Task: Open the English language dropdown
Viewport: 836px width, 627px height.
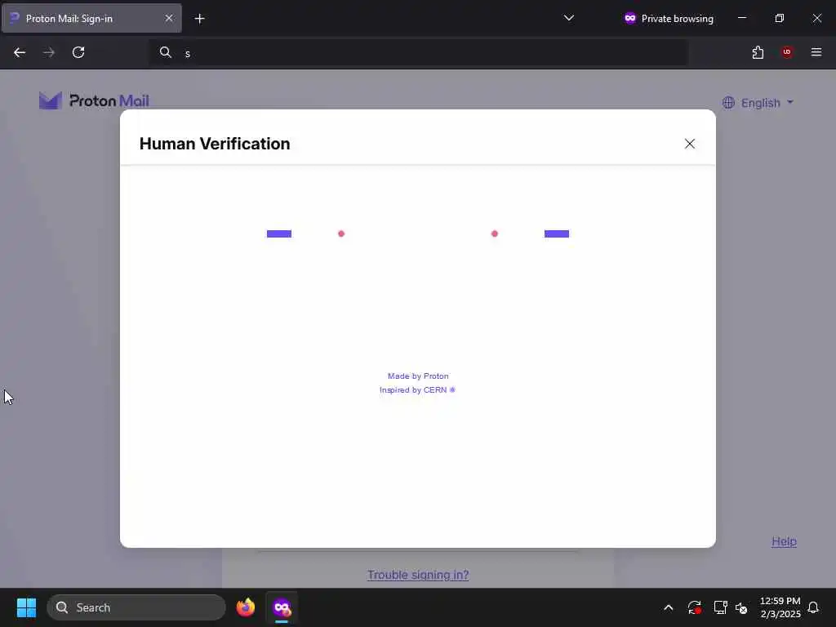Action: tap(758, 102)
